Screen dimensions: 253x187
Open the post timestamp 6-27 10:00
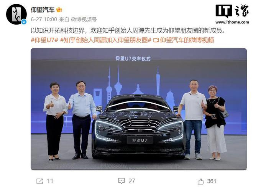click(x=44, y=20)
